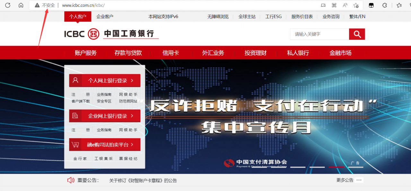Open 业务指南 under personal banking login
The width and height of the screenshot is (411, 191).
click(104, 95)
